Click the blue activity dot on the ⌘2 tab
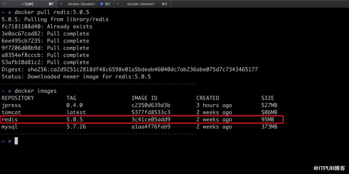 [102, 4]
